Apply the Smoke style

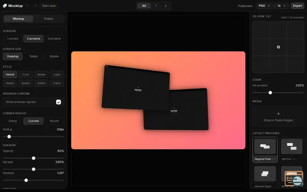pyautogui.click(x=41, y=74)
